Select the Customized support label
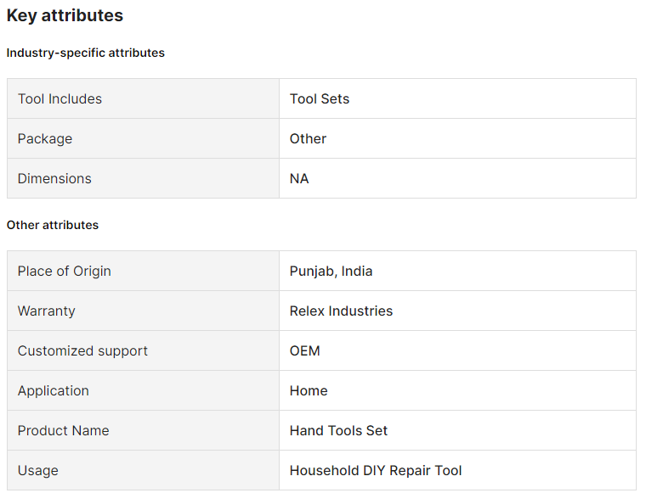The width and height of the screenshot is (646, 493). [x=82, y=350]
